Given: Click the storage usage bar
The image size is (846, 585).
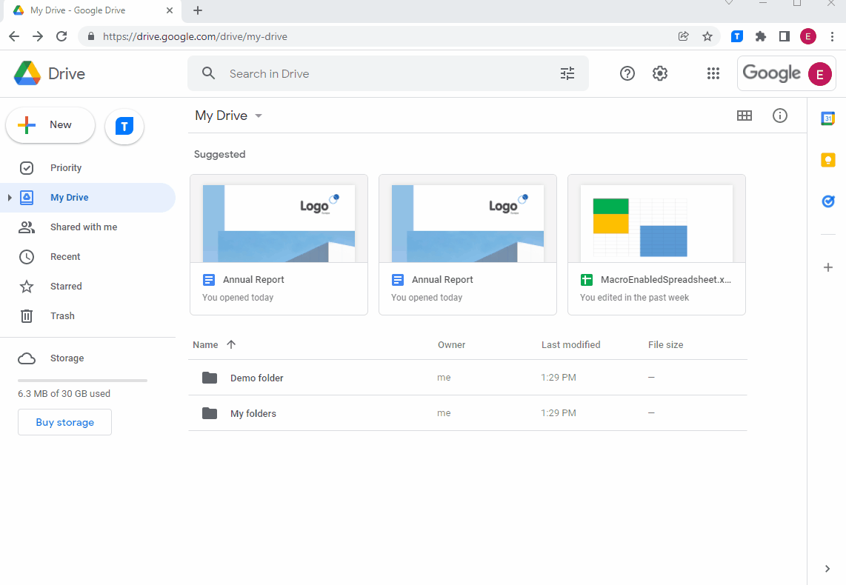Looking at the screenshot, I should point(81,380).
